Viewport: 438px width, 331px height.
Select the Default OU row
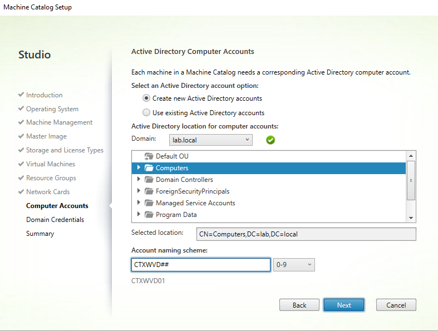click(x=268, y=156)
